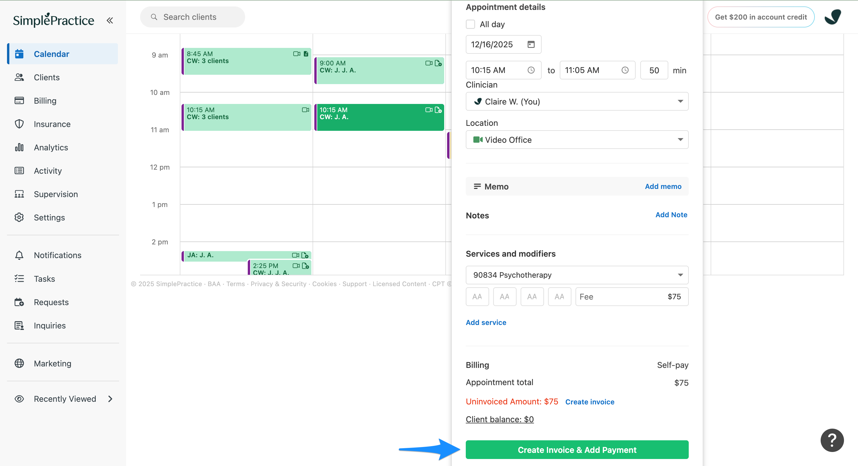This screenshot has width=858, height=466.
Task: Click video icon on 10:15 AM CW: J. A.
Action: click(x=429, y=110)
